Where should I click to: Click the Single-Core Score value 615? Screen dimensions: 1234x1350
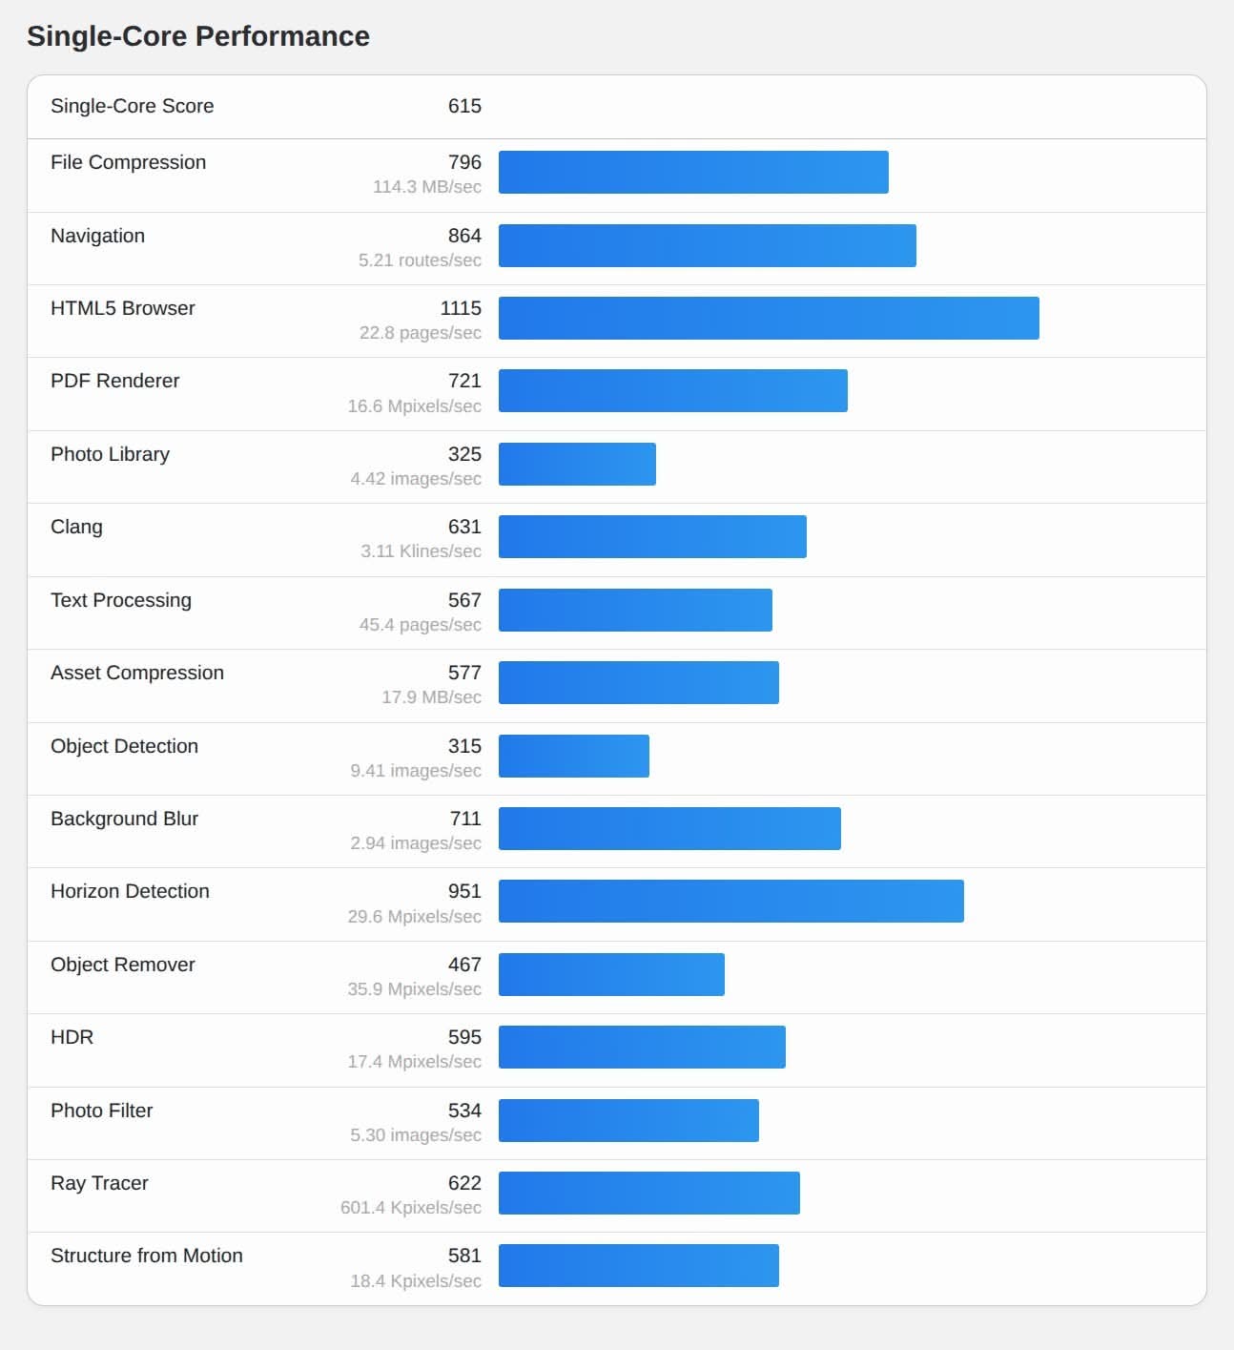(464, 106)
